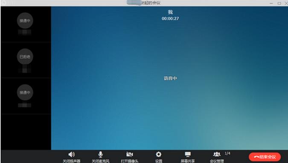The height and width of the screenshot is (163, 288).
Task: Select the 已拒绝 participant avatar
Action: pyautogui.click(x=25, y=57)
